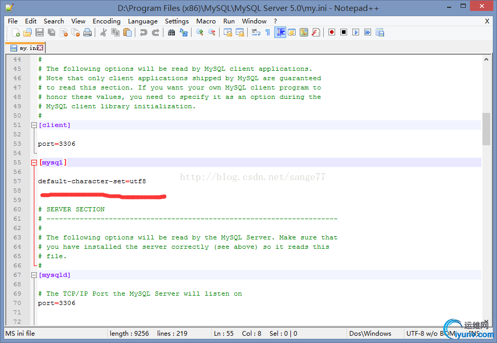Open the Search menu
The height and width of the screenshot is (343, 497).
(54, 21)
